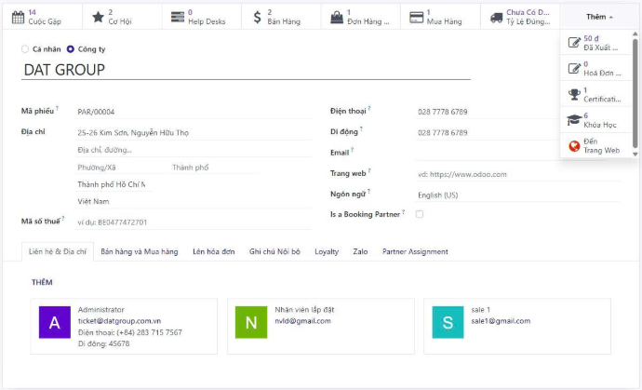The width and height of the screenshot is (642, 390).
Task: Click the 1 Mua Hàng count
Action: coord(428,12)
